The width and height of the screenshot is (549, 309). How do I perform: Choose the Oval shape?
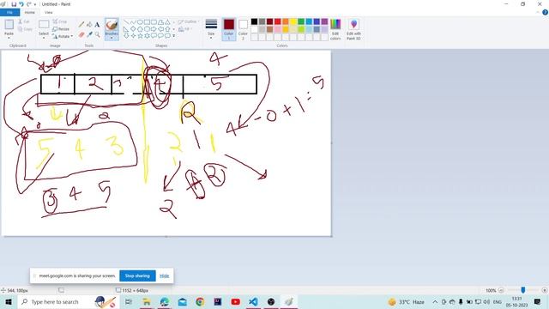click(140, 22)
